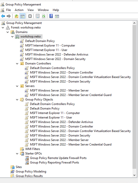Screen dimensions: 138x183
Task: Select Default Domain Policy link under workshop.neko
Action: pyautogui.click(x=40, y=41)
